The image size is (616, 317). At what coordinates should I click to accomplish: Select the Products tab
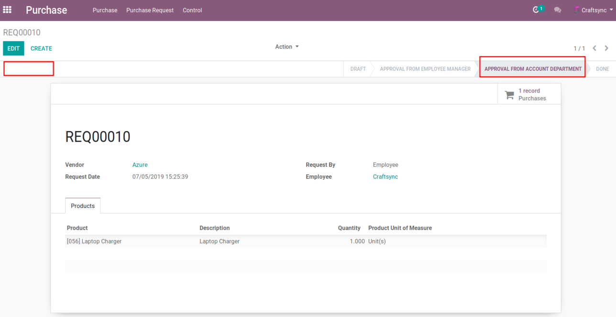point(83,206)
